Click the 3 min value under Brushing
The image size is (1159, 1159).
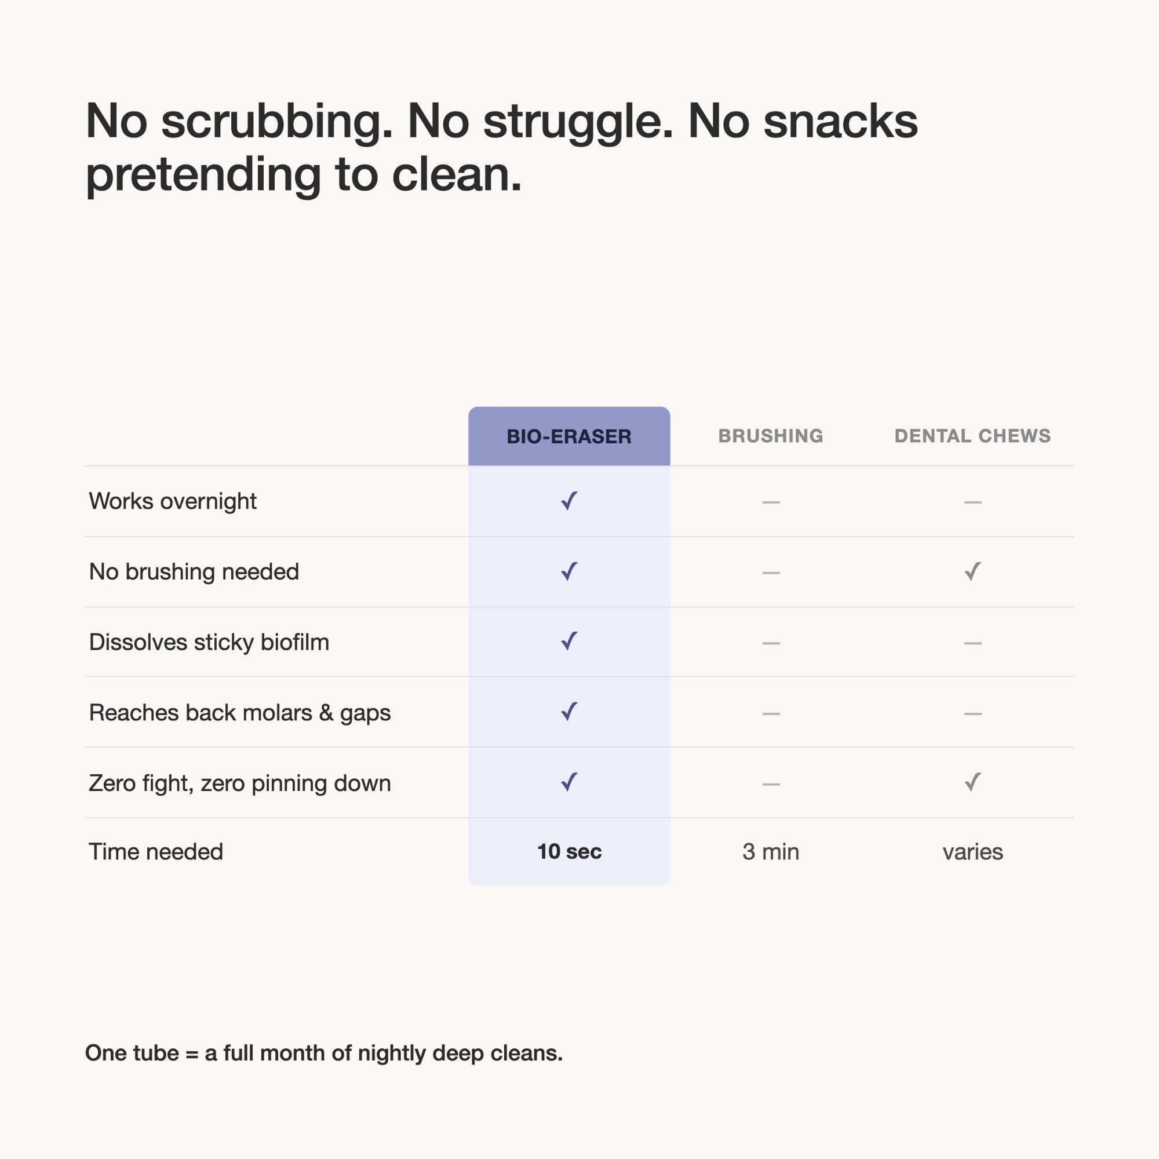coord(771,852)
